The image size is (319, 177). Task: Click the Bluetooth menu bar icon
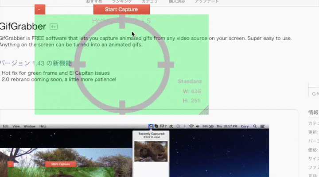185,126
